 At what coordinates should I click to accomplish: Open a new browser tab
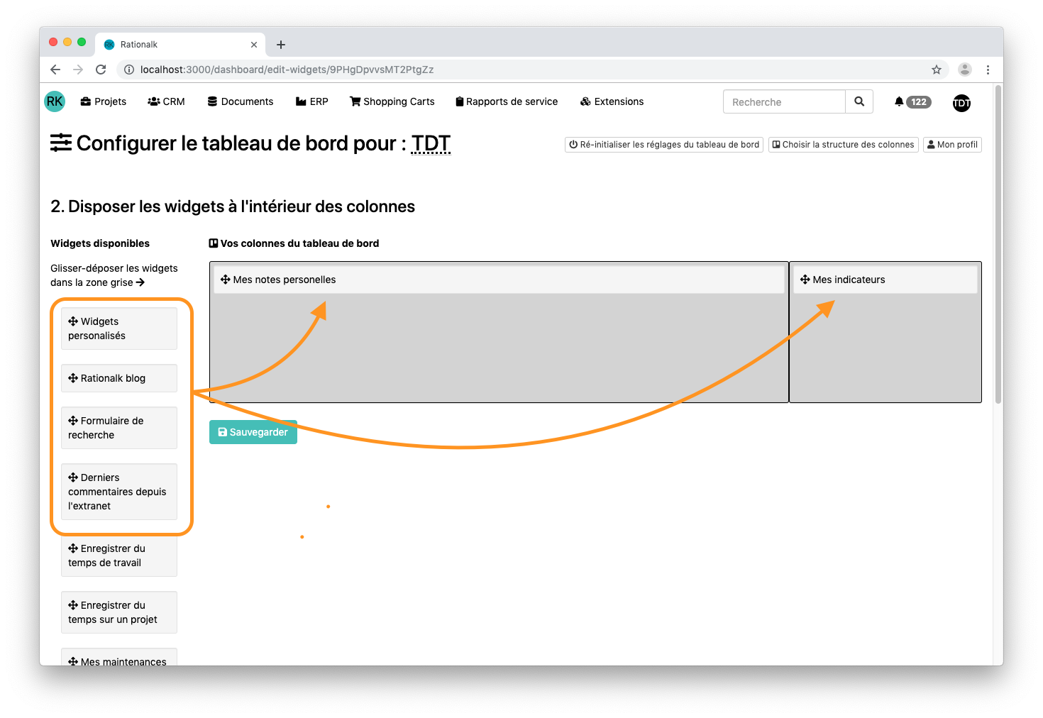tap(281, 45)
